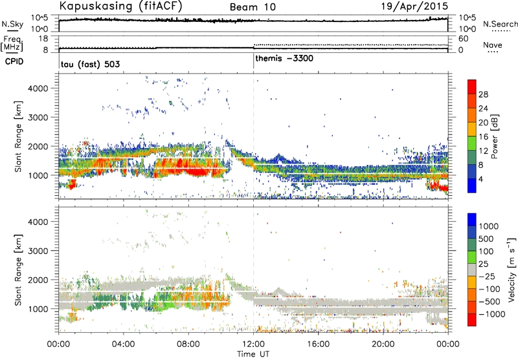Click the 3000 slant range tick of the power panel
518x358 pixels.
coord(38,118)
